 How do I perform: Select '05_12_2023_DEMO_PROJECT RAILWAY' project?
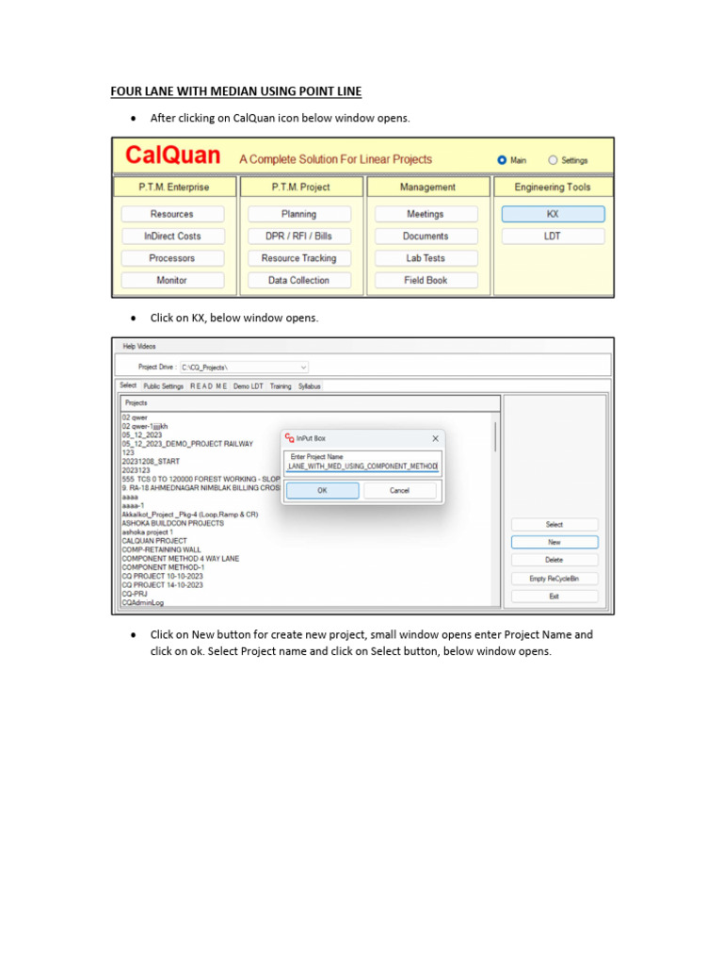click(187, 444)
